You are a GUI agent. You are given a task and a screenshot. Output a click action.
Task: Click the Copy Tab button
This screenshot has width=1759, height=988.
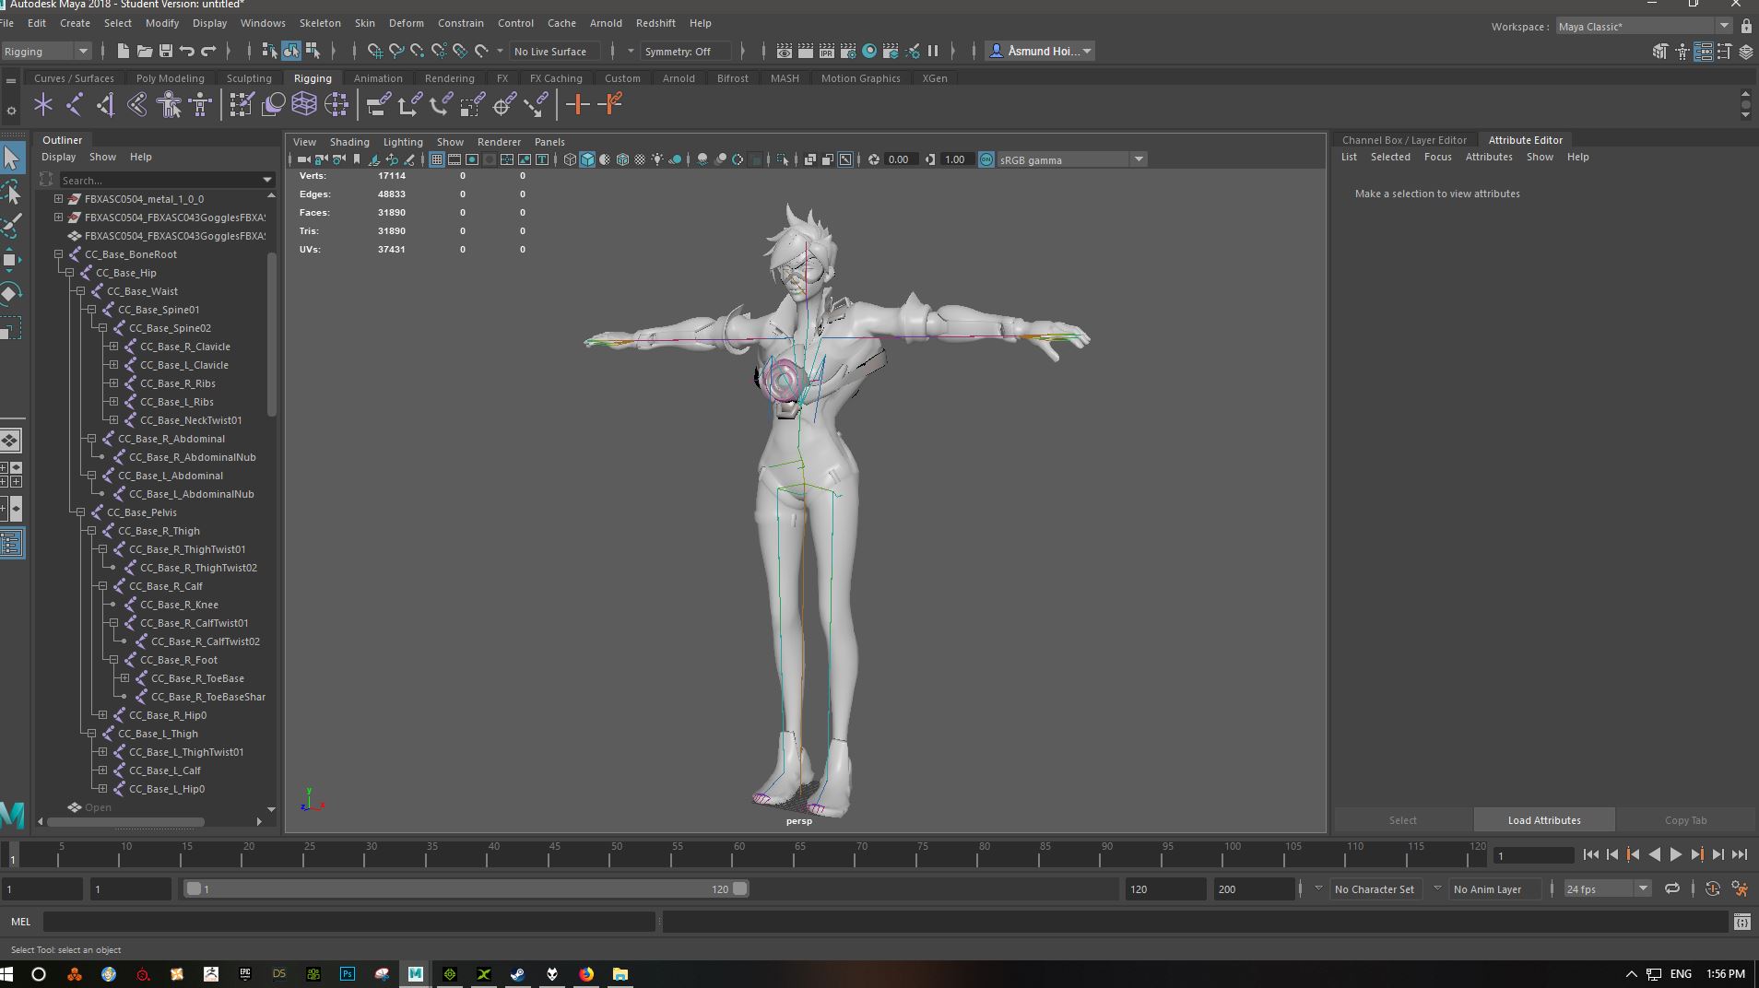tap(1685, 820)
